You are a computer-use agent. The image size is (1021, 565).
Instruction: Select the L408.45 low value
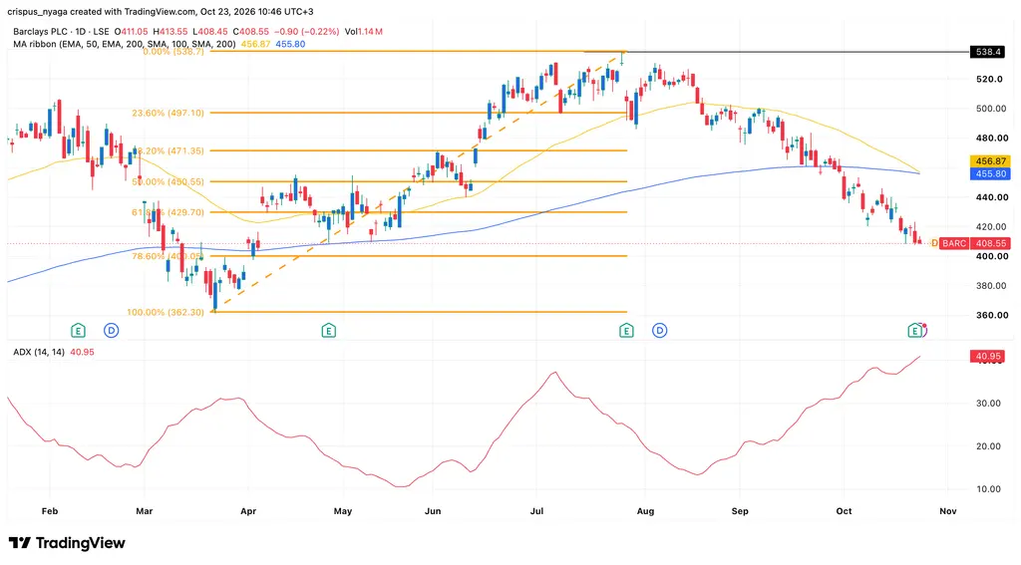coord(209,31)
